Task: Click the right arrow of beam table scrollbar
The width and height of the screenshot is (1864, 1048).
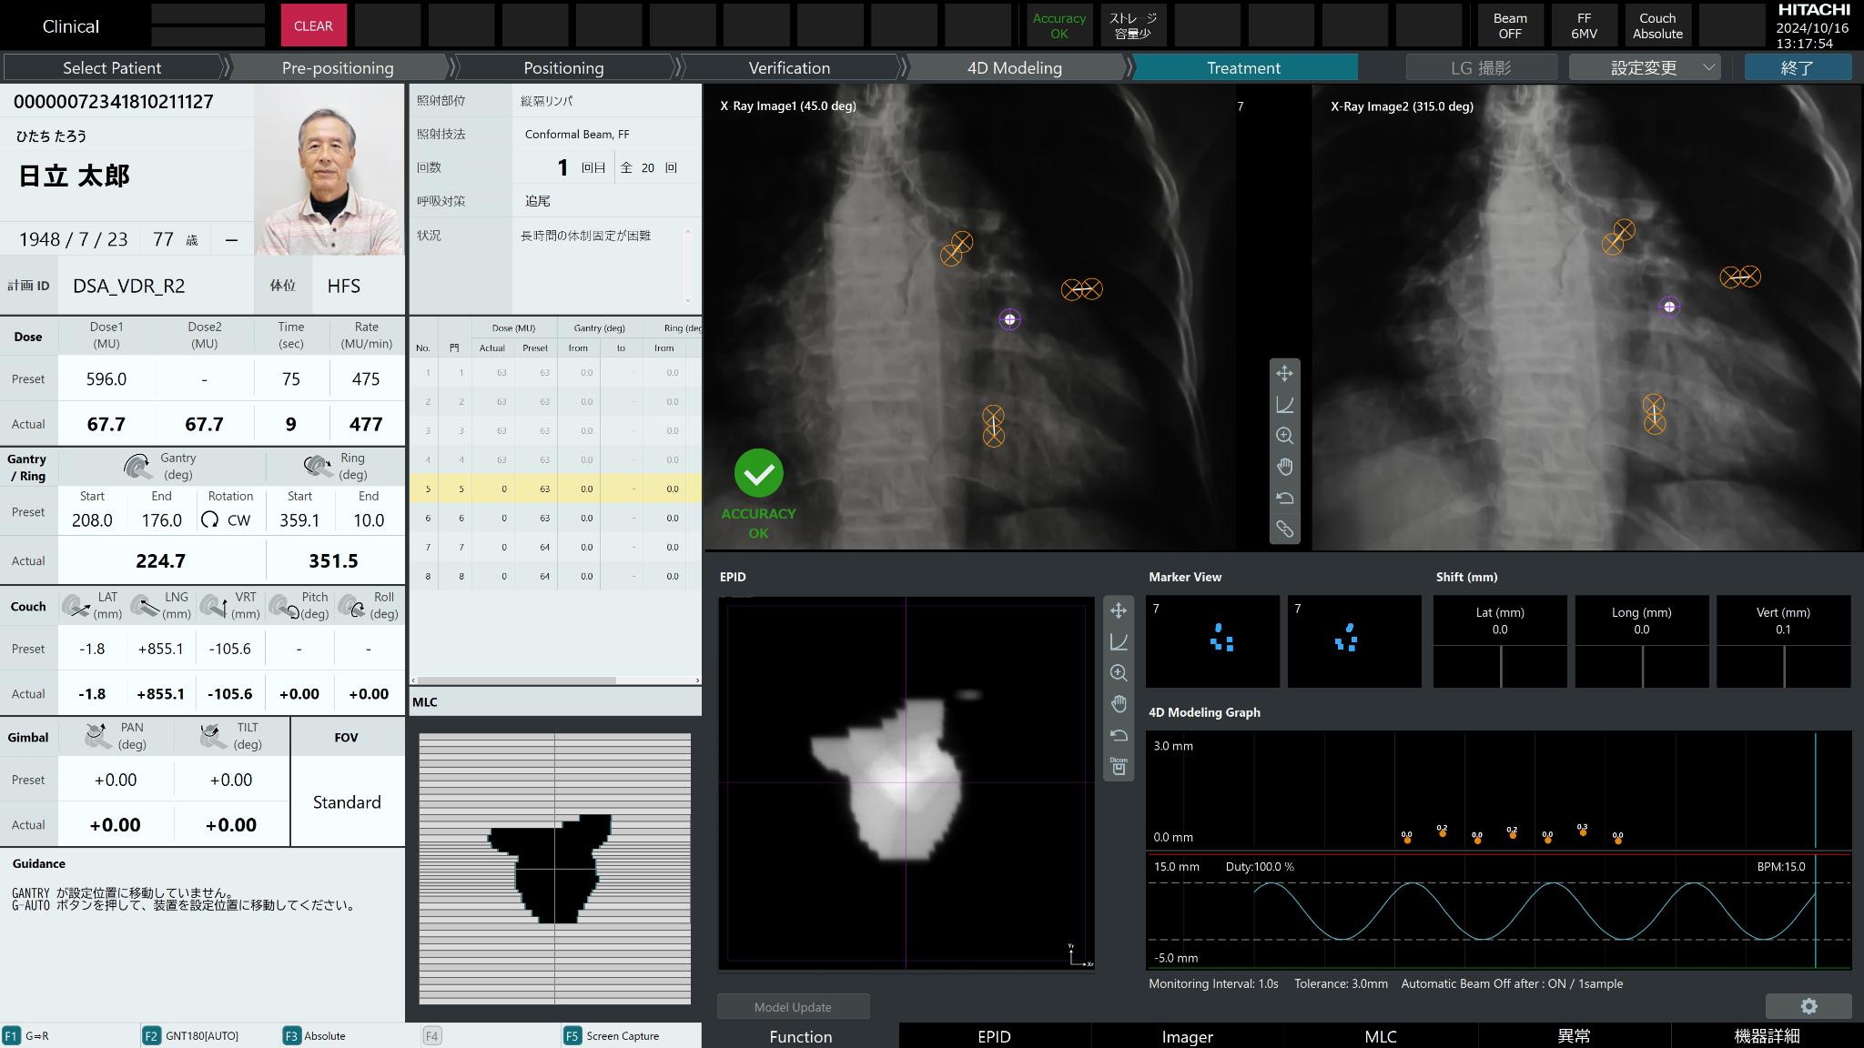Action: (x=697, y=680)
